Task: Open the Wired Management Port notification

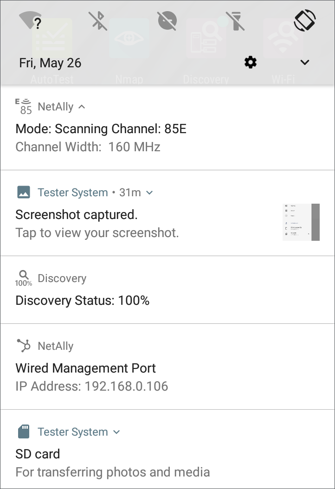Action: pyautogui.click(x=167, y=367)
